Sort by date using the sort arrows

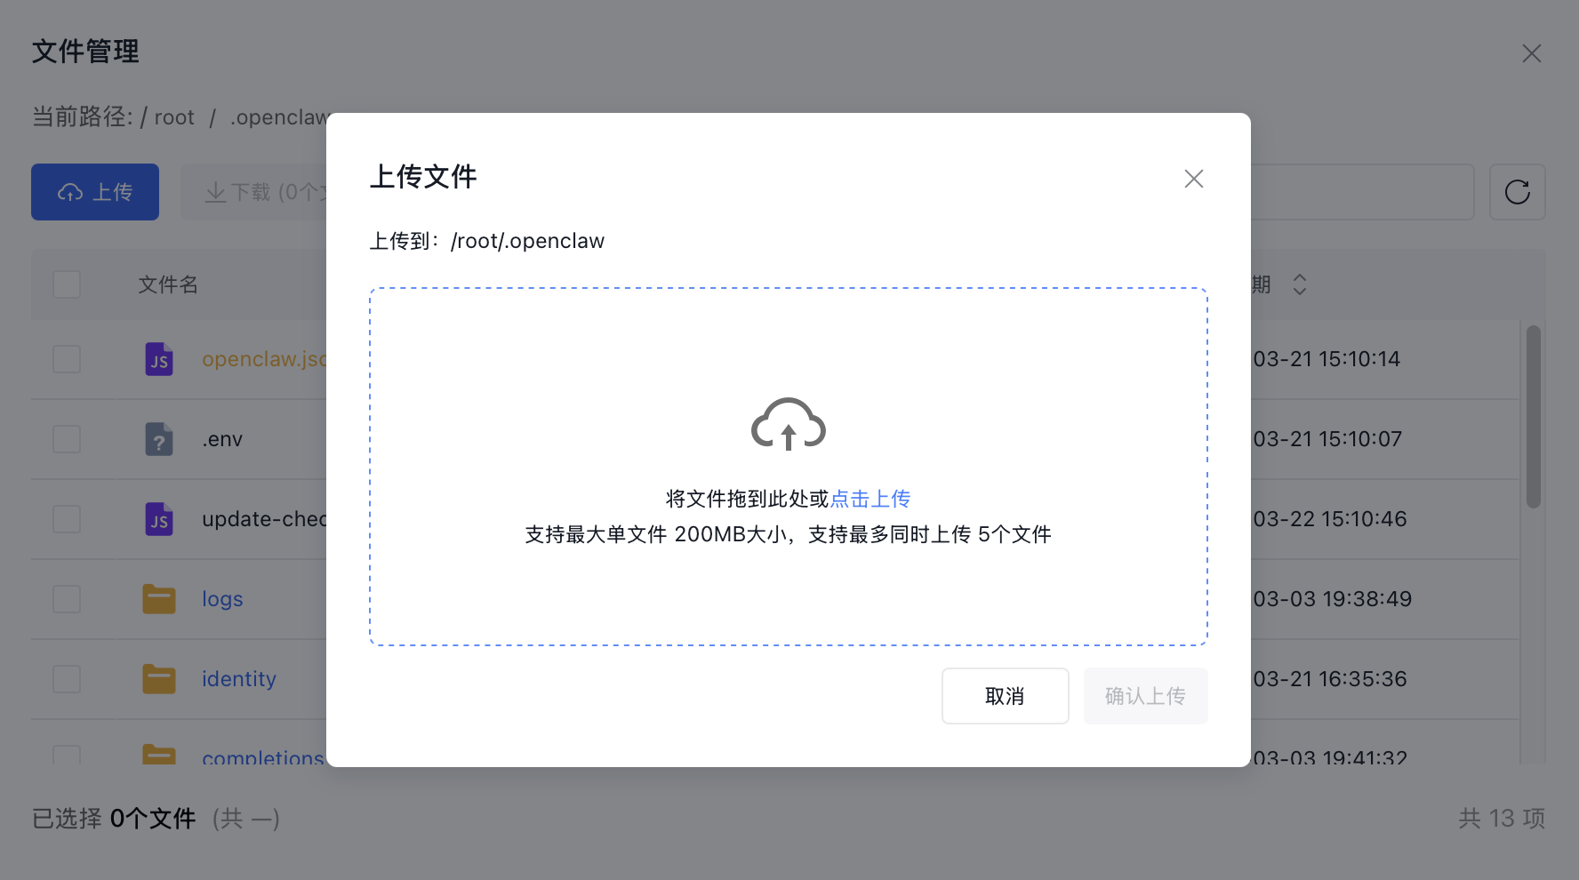[x=1299, y=284]
